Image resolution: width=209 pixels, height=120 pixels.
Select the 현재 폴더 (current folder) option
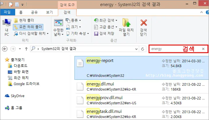tap(24, 20)
